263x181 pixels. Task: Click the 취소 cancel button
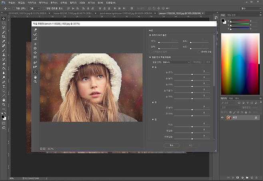(171, 145)
